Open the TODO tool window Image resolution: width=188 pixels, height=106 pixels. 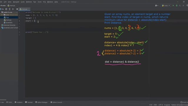pos(9,102)
